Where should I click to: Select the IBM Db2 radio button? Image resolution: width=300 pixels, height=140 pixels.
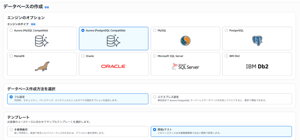tap(226, 56)
